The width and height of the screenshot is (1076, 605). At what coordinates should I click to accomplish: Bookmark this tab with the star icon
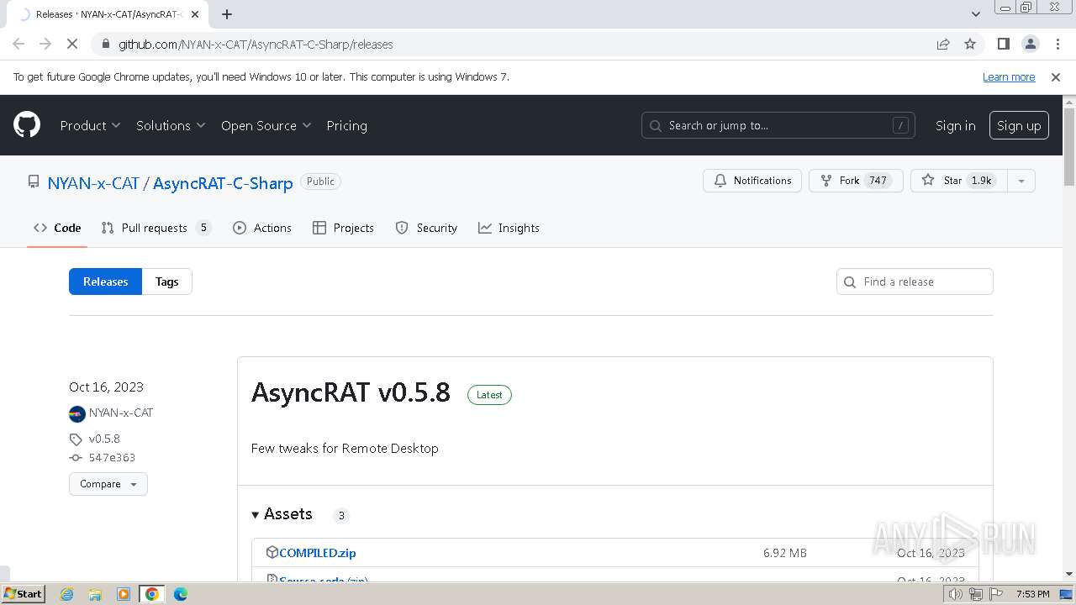point(970,44)
